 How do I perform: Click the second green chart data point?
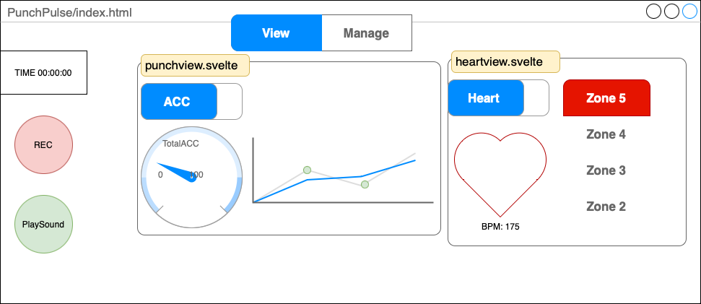pos(365,185)
